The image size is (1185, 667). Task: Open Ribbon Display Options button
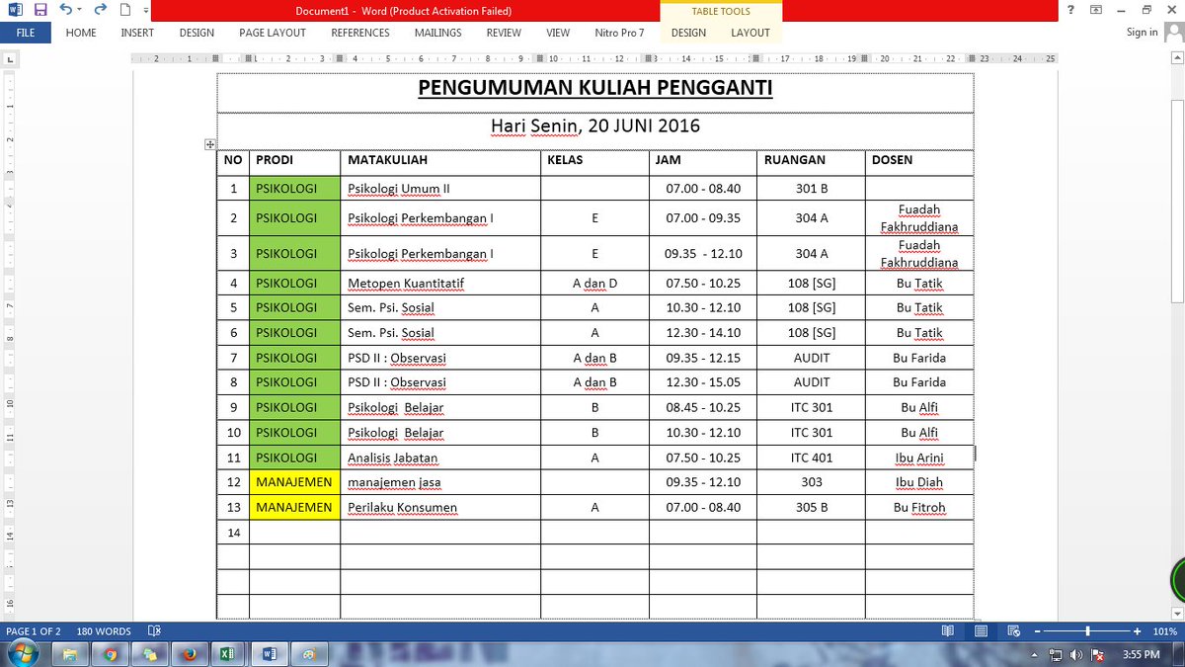click(1096, 10)
